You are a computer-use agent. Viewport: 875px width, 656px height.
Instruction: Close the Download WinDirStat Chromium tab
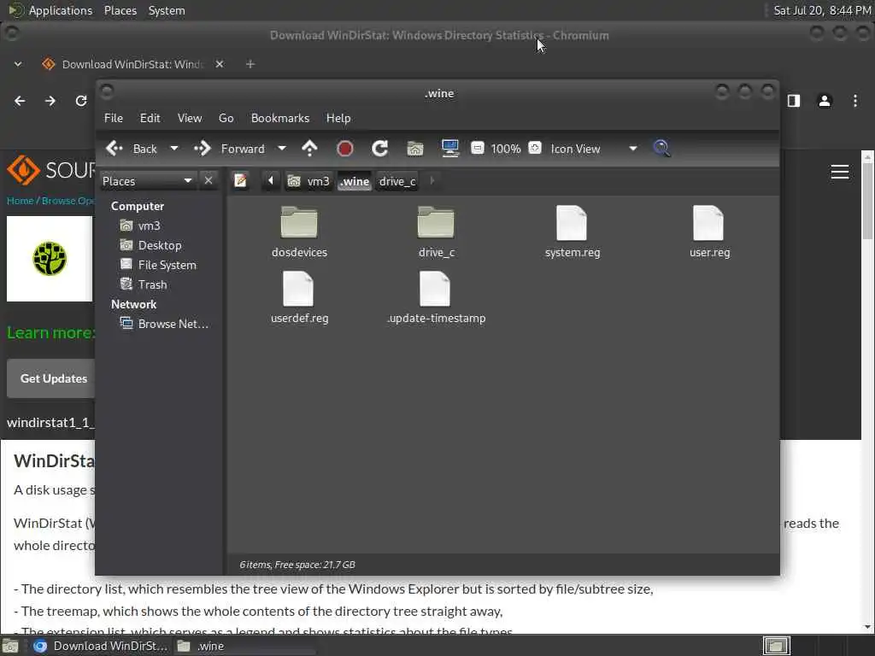click(x=220, y=64)
